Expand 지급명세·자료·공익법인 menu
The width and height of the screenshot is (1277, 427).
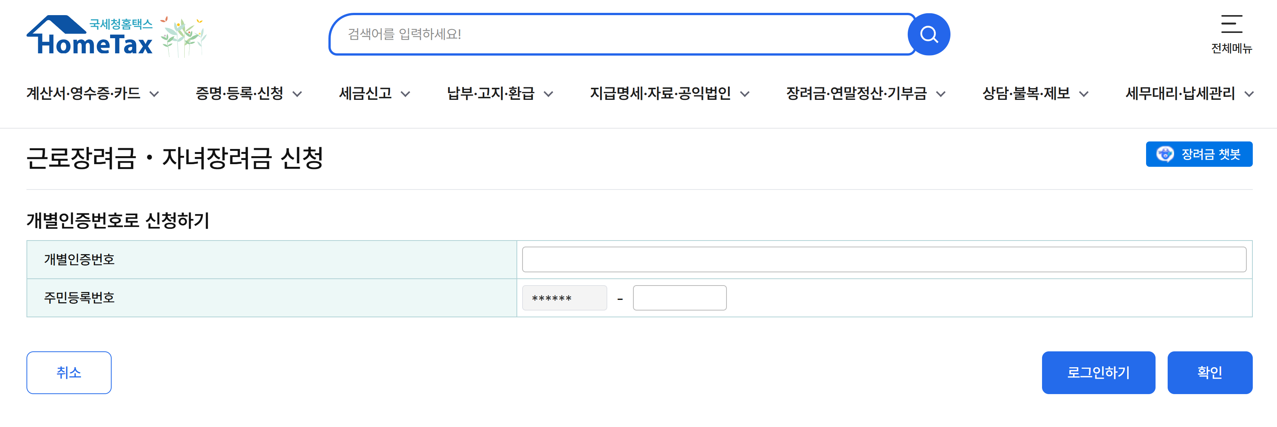(660, 94)
